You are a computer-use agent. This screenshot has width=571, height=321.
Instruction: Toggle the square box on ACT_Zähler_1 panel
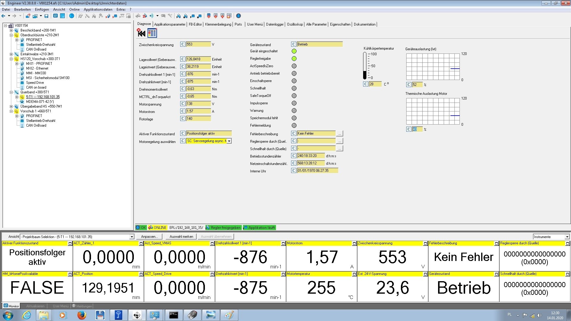click(x=141, y=243)
